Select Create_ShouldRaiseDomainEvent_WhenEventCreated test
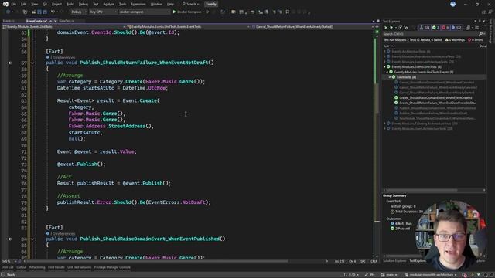This screenshot has height=278, width=495. coord(435,98)
